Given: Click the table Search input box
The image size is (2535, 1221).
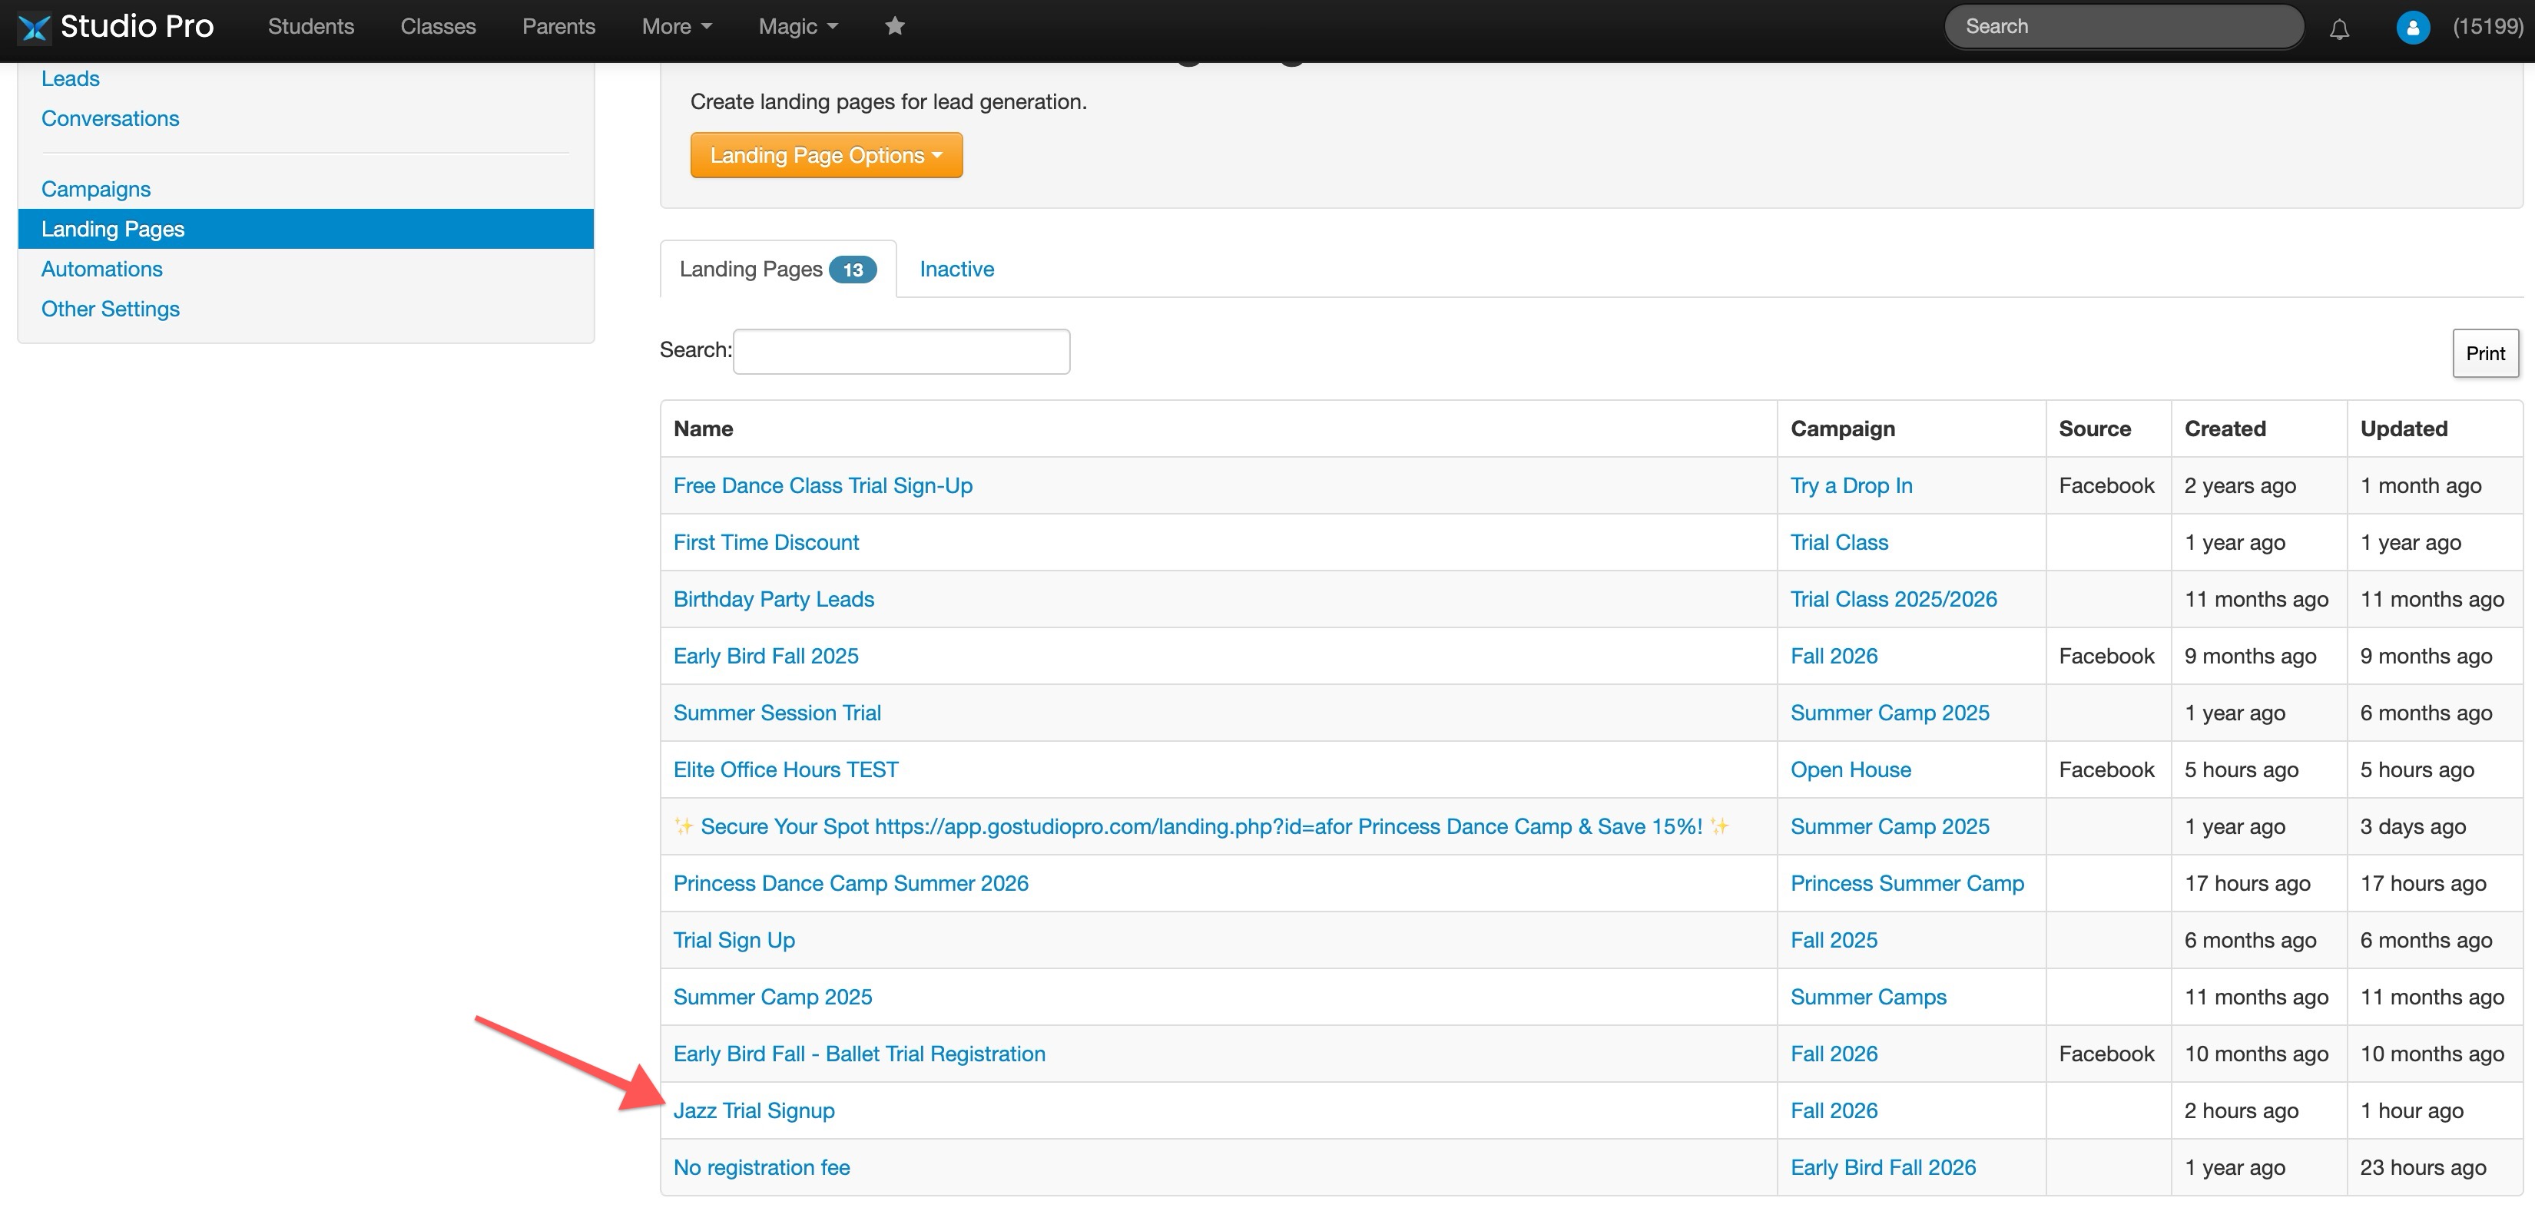Looking at the screenshot, I should pos(901,351).
